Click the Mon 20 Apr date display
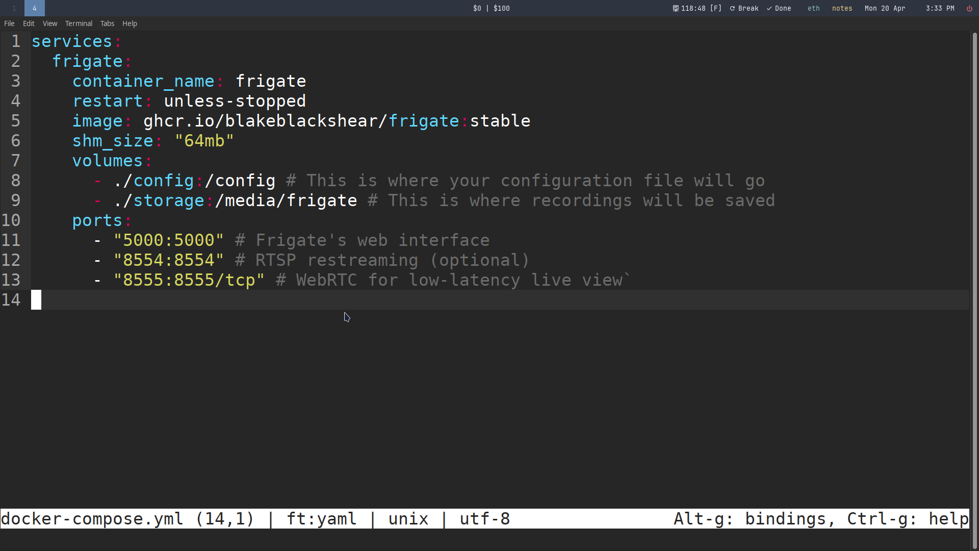This screenshot has width=979, height=551. coord(885,8)
